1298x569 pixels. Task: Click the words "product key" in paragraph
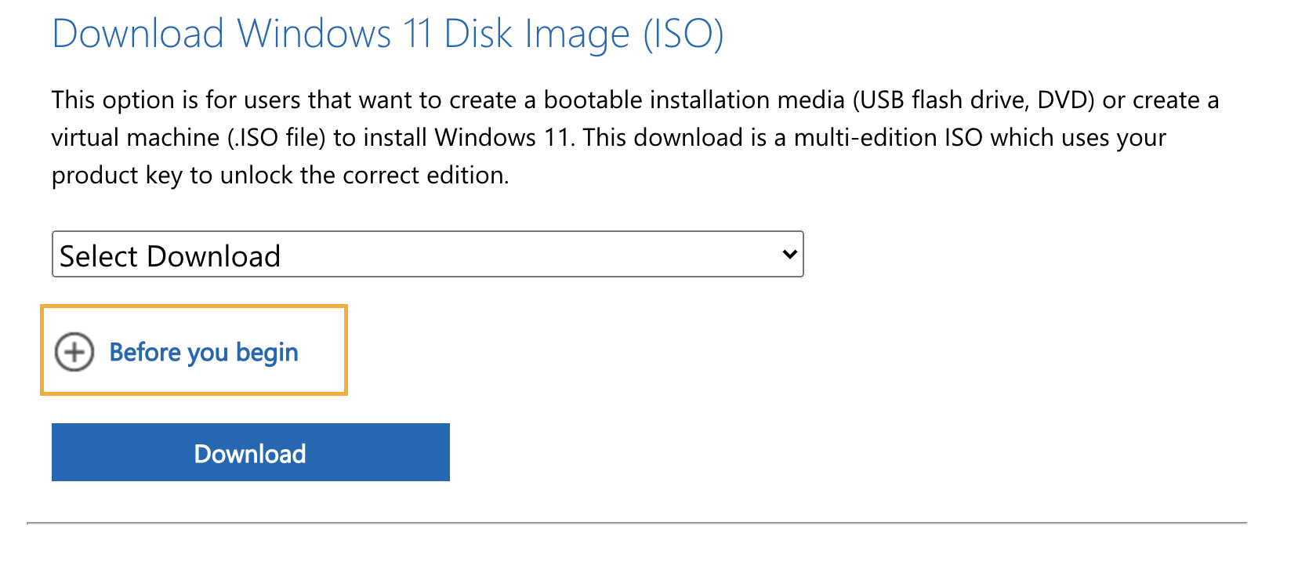[117, 176]
